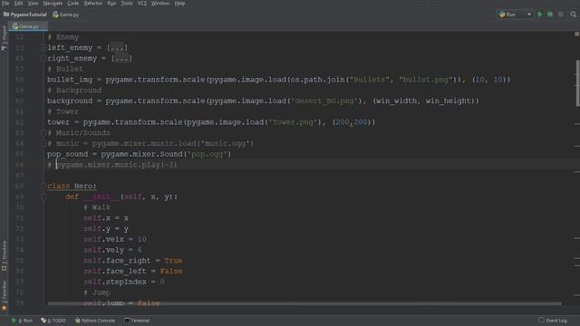Screen dimensions: 580x326
Task: Open Search Everywhere magnifier icon
Action: pyautogui.click(x=574, y=14)
